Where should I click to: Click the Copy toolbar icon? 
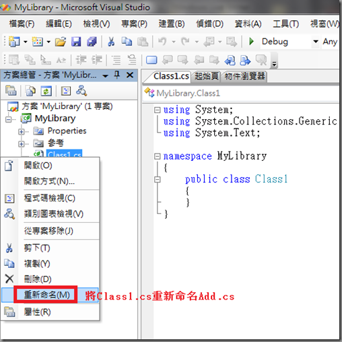[127, 42]
